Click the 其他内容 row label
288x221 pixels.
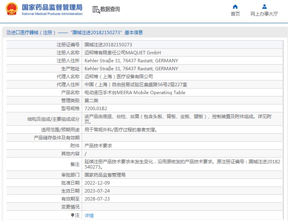[70, 154]
